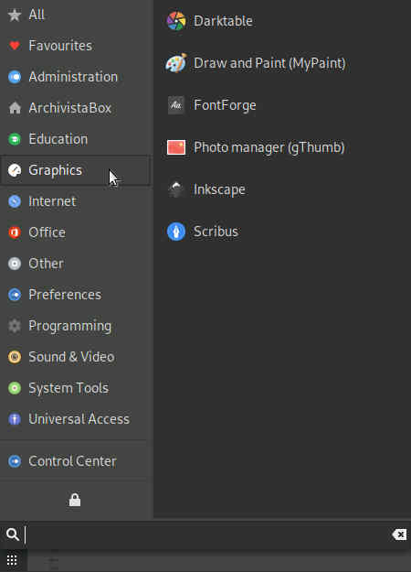This screenshot has width=411, height=572.
Task: Click the Universal Access icon
Action: pos(15,419)
